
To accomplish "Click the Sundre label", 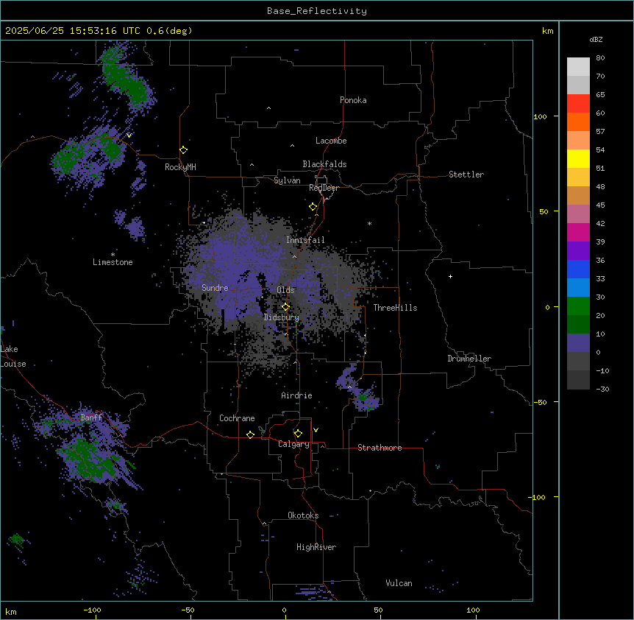I will (215, 288).
